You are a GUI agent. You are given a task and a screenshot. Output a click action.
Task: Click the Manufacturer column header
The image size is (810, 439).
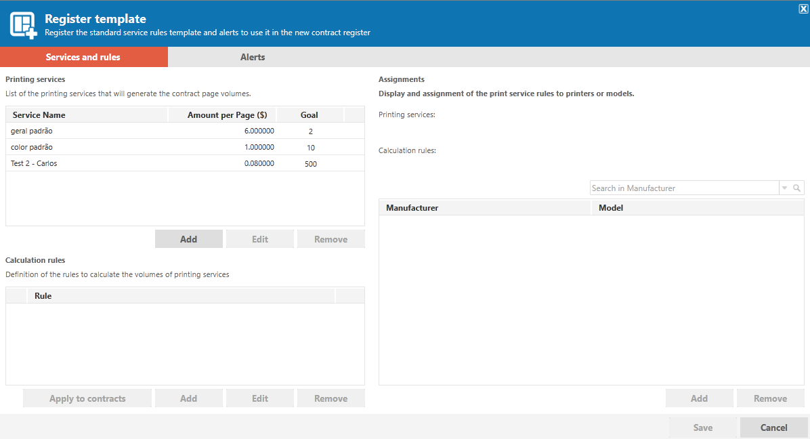[485, 207]
